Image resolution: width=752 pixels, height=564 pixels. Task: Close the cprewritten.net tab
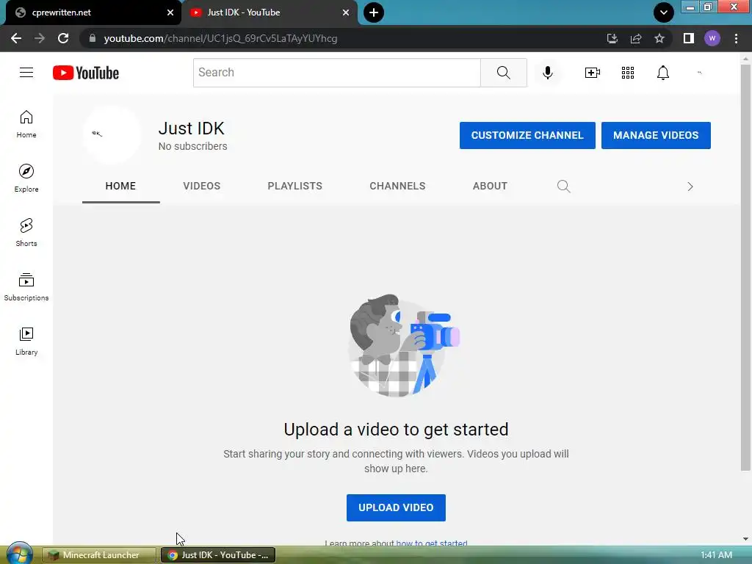coord(170,12)
